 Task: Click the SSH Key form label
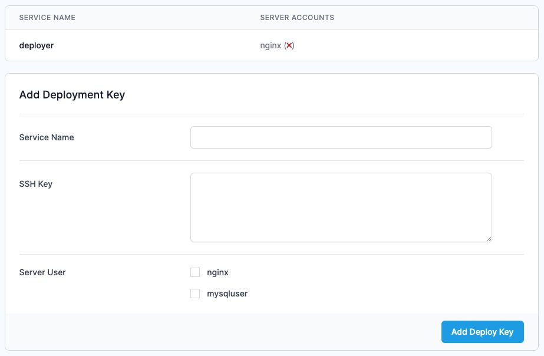coord(36,184)
